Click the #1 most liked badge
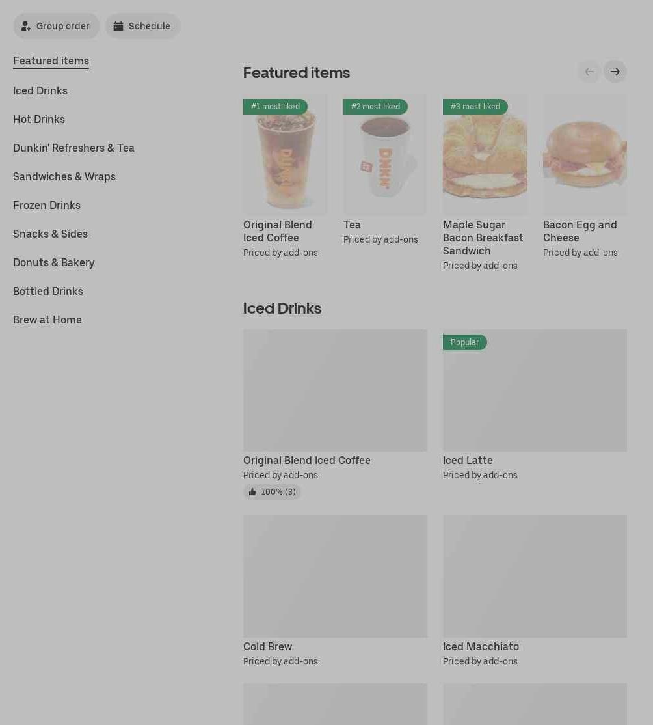 coord(275,106)
